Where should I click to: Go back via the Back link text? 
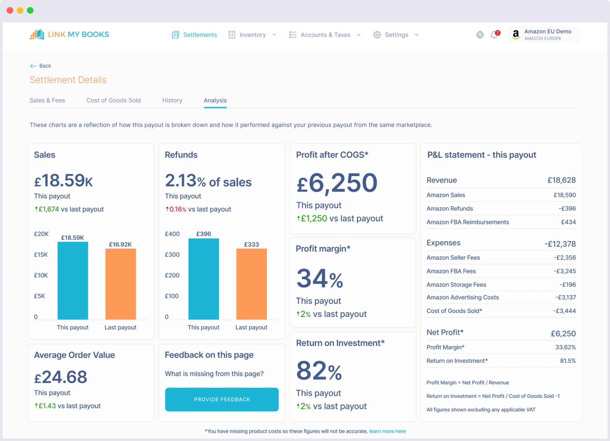coord(45,66)
